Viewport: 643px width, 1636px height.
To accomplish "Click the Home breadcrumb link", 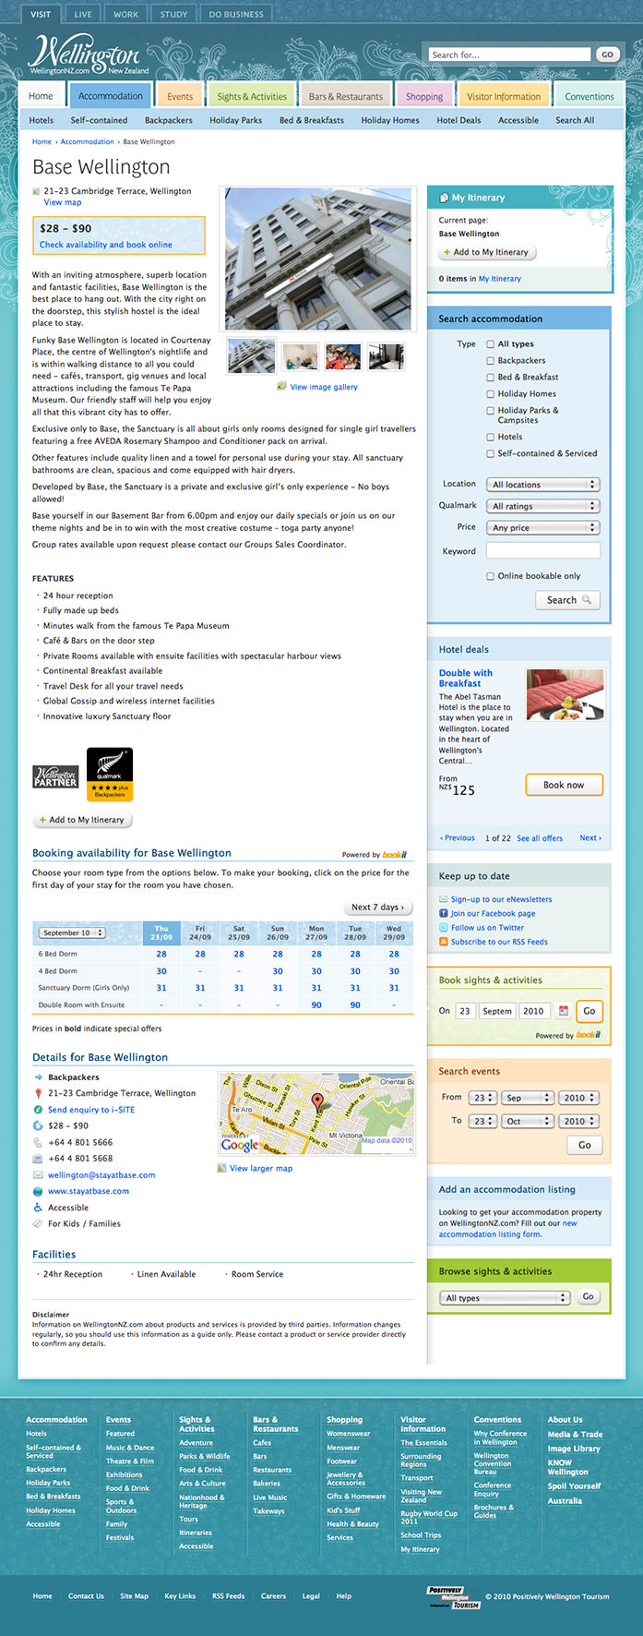I will click(42, 141).
